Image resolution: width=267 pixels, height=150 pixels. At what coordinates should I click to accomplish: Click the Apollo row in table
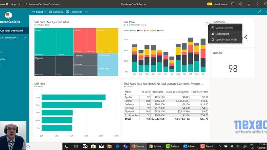[x=166, y=97]
